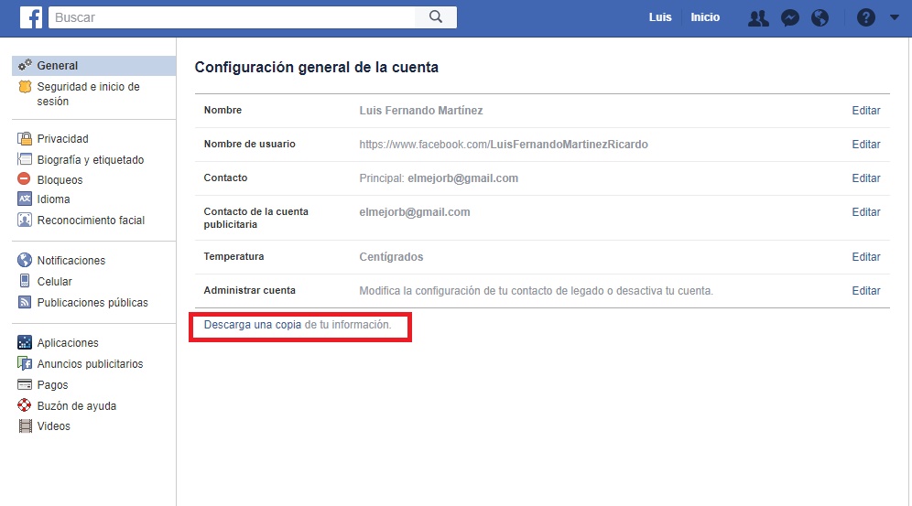Open Notificaciones settings section
Viewport: 912px width, 506px height.
click(71, 261)
